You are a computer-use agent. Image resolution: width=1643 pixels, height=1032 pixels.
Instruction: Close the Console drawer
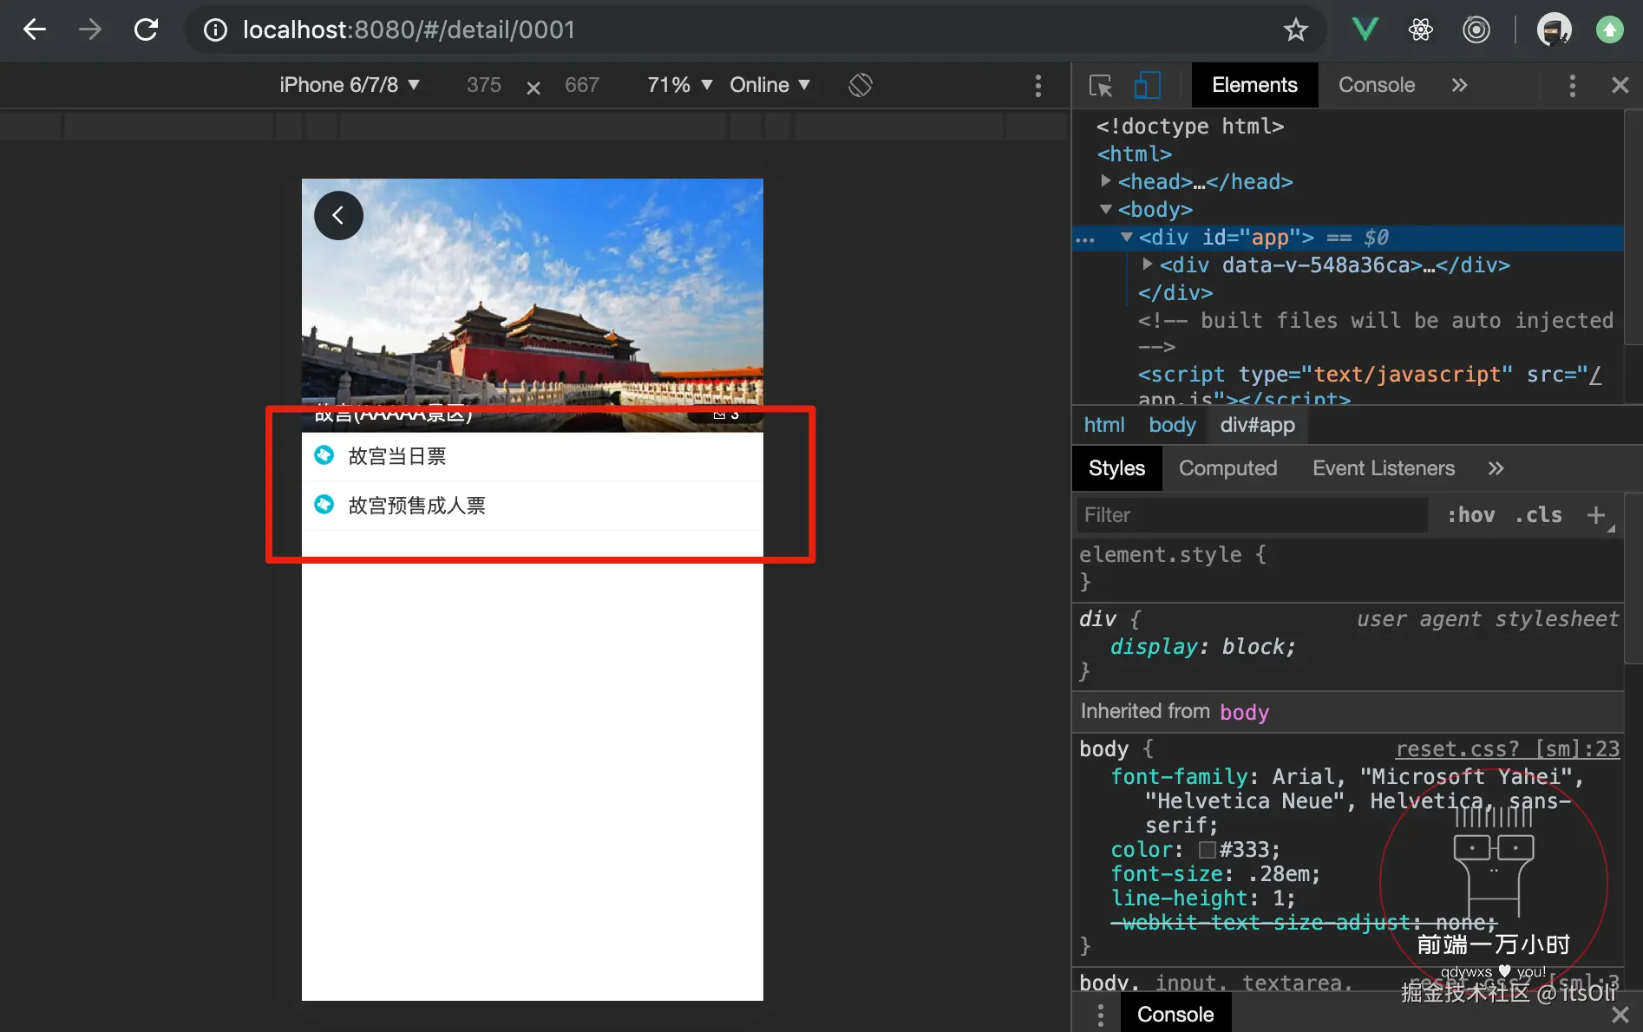(x=1620, y=1015)
